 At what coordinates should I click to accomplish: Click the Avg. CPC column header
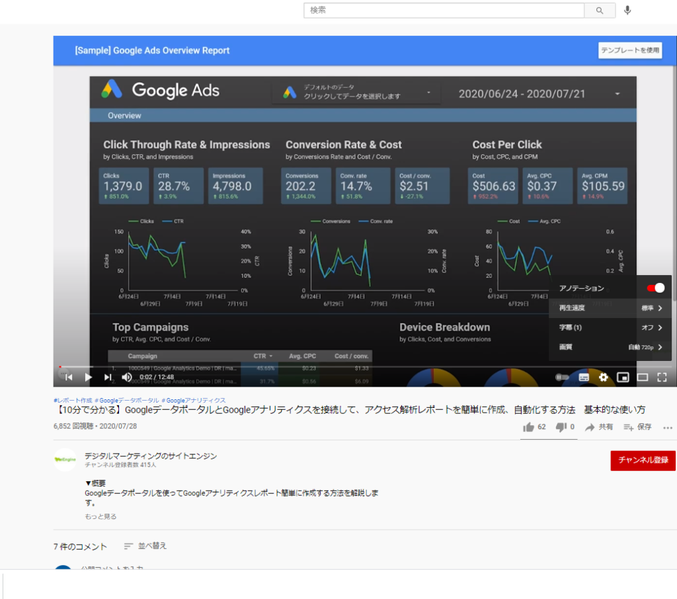302,356
